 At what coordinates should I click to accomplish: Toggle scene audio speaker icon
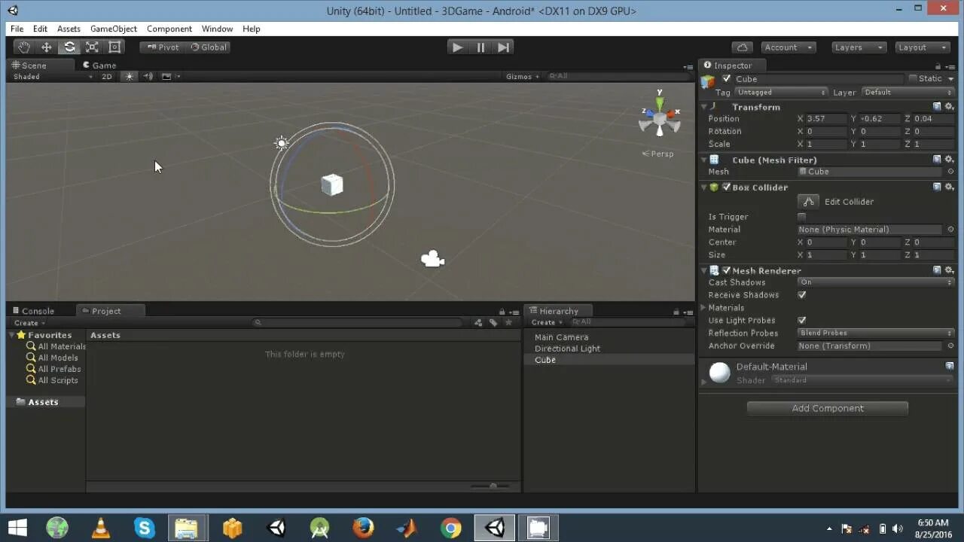tap(148, 76)
